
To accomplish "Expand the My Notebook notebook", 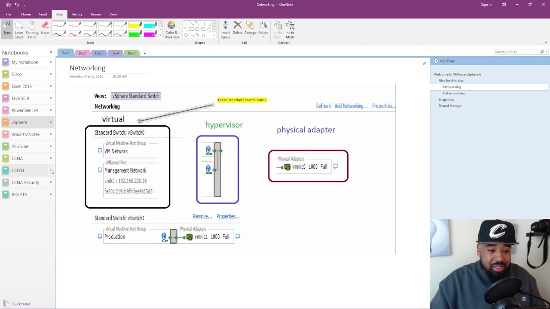I will pos(51,62).
